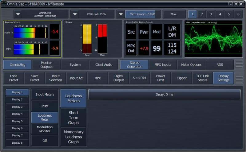Switch to the Client Audio tab
Image resolution: width=246 pixels, height=152 pixels.
104,65
